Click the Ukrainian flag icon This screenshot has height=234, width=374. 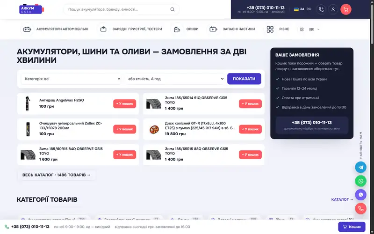(x=296, y=9)
